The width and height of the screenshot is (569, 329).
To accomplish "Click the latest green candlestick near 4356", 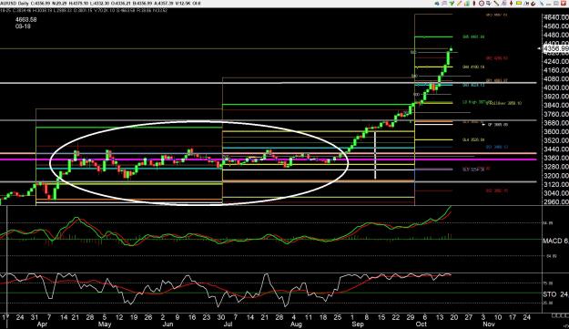I will coord(451,49).
